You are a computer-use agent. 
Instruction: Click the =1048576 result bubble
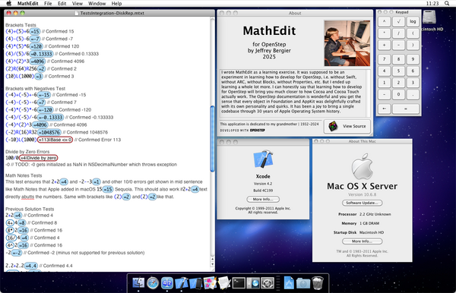49,132
